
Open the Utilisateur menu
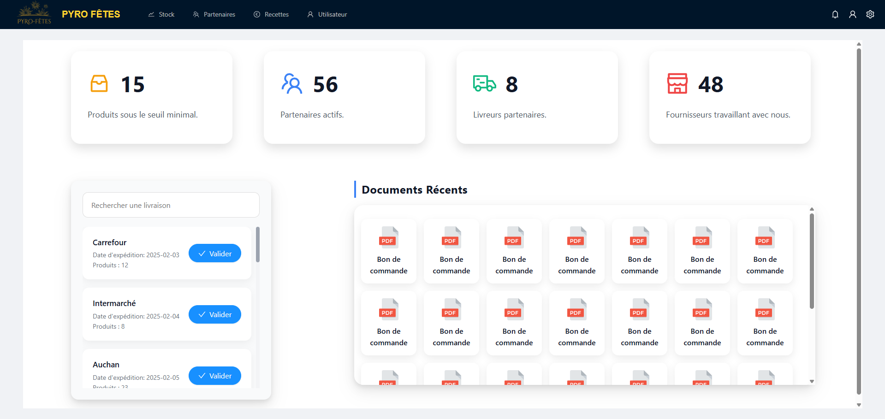(x=327, y=14)
